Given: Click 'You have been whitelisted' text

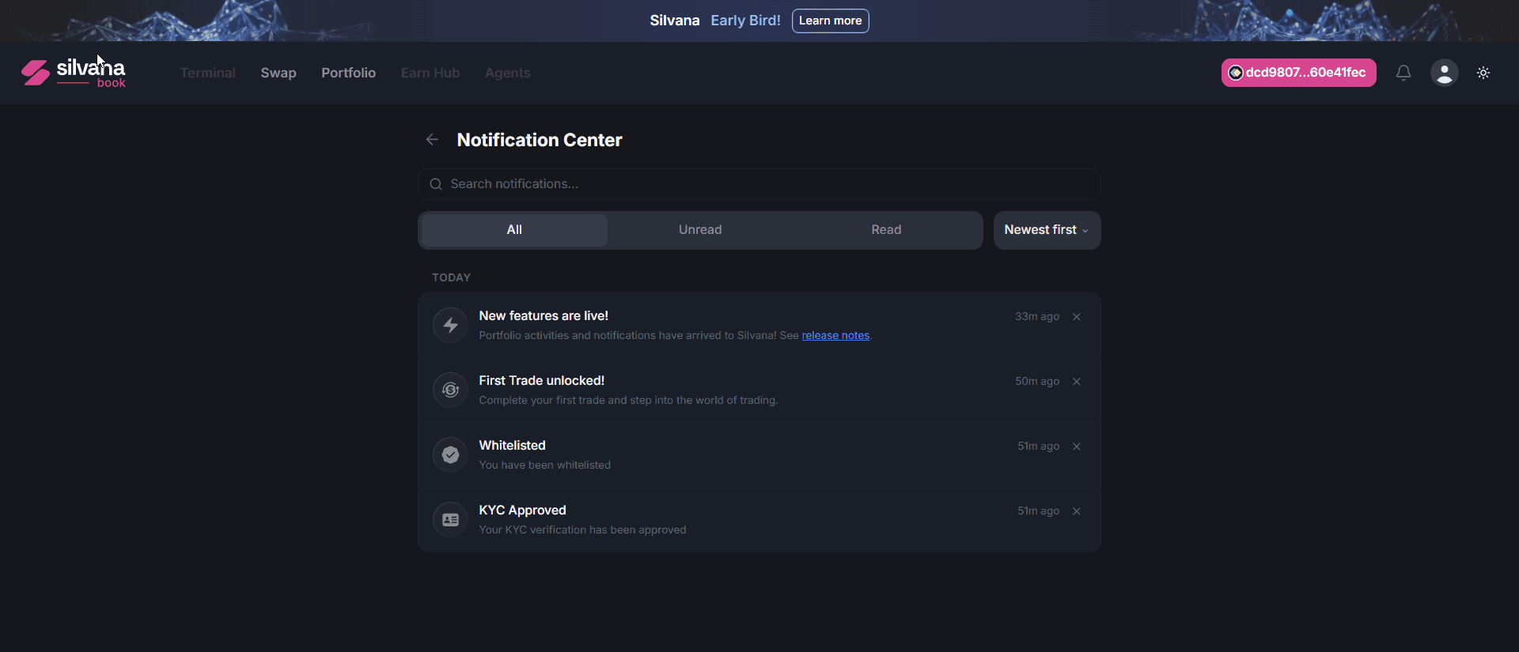Looking at the screenshot, I should click(545, 465).
